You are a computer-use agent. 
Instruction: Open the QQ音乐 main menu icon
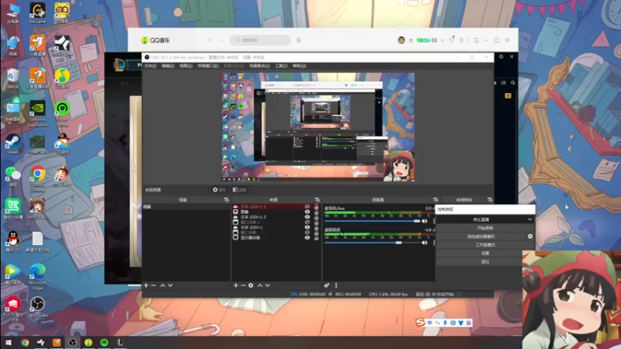coord(461,40)
